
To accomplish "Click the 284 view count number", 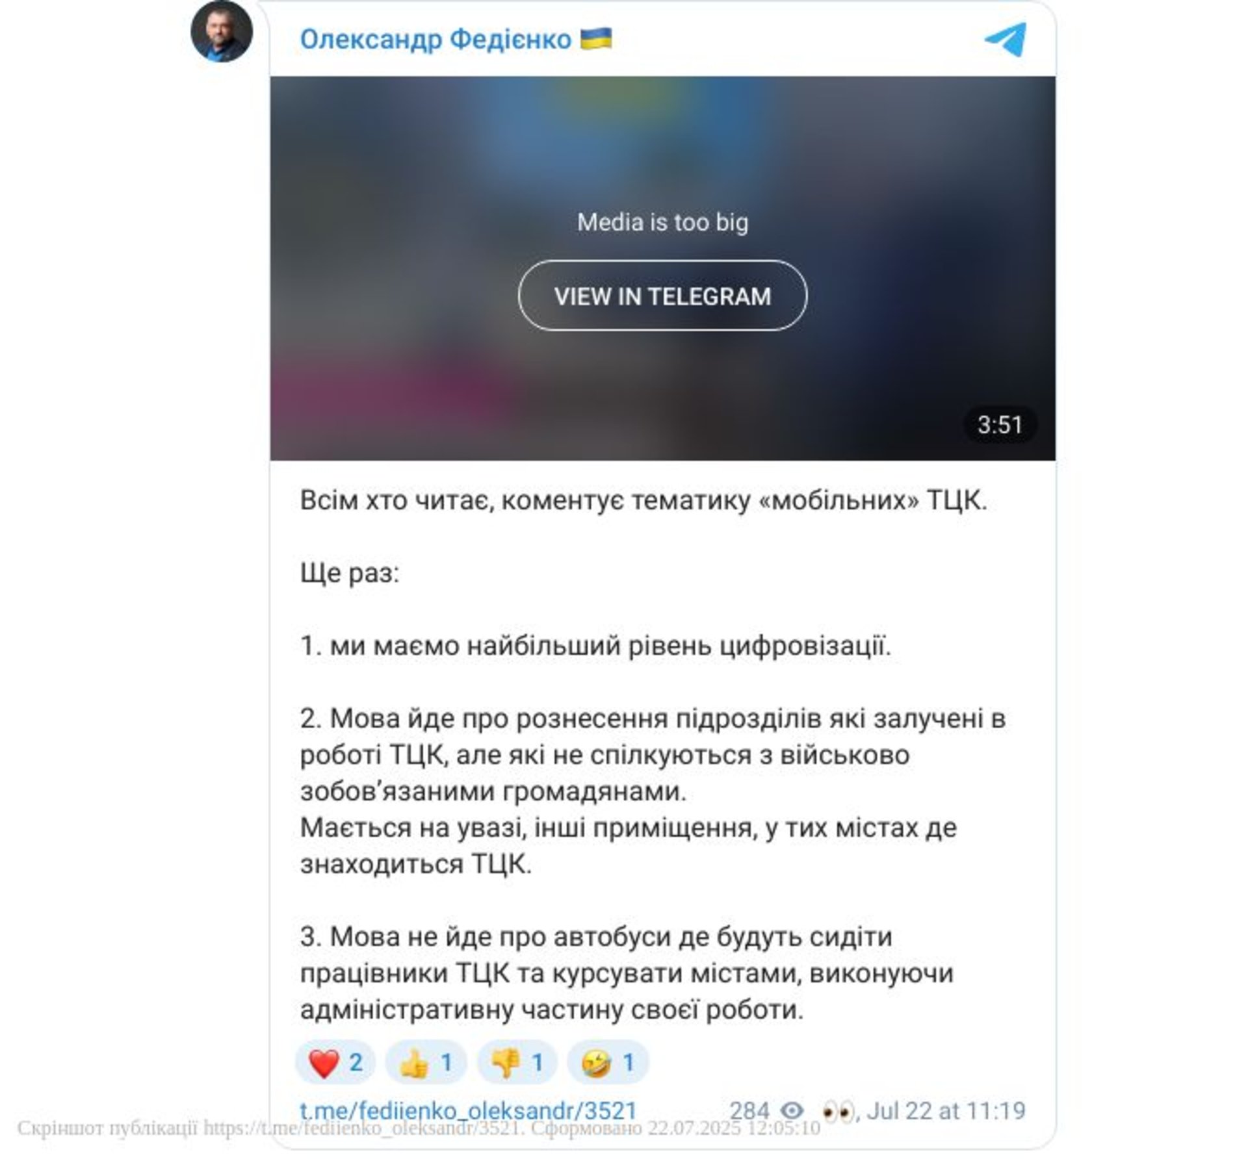I will point(749,1110).
